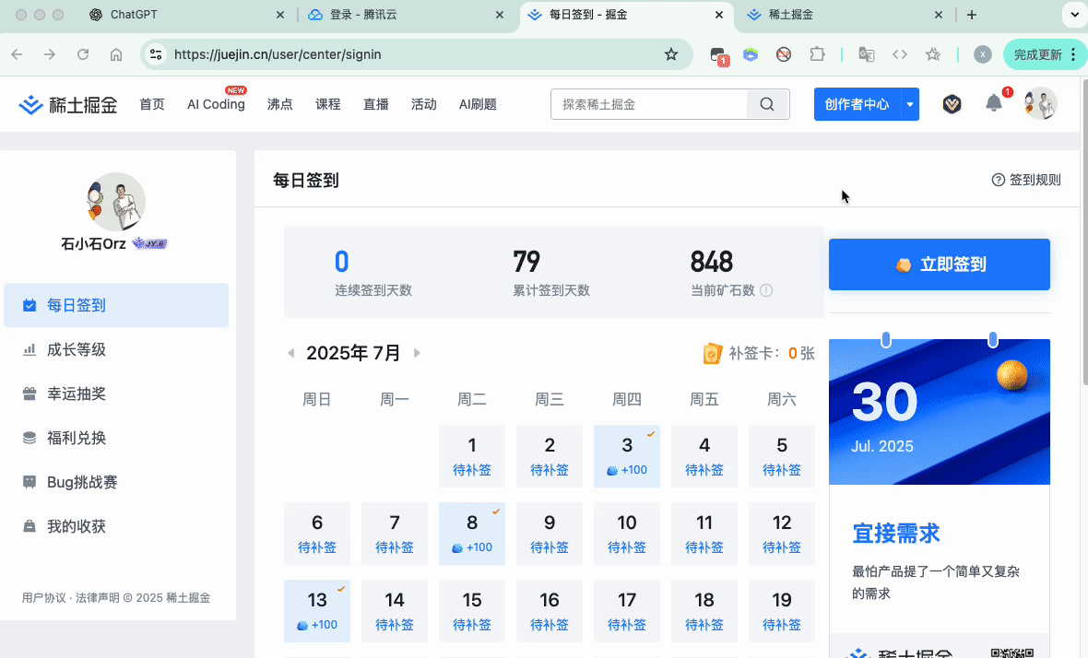Click July 1 待补签 calendar cell
This screenshot has height=658, width=1088.
(472, 456)
